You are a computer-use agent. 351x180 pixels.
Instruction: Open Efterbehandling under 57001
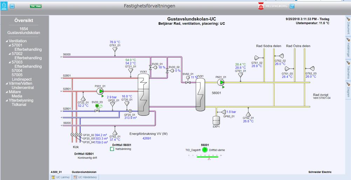pos(28,50)
